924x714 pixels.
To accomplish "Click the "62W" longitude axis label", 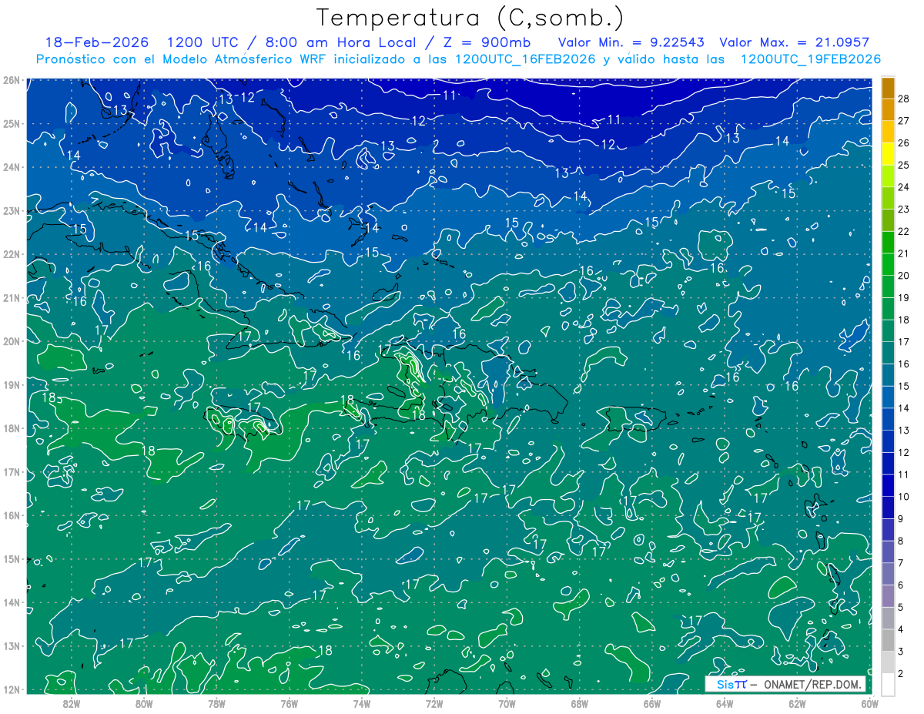I will click(797, 702).
